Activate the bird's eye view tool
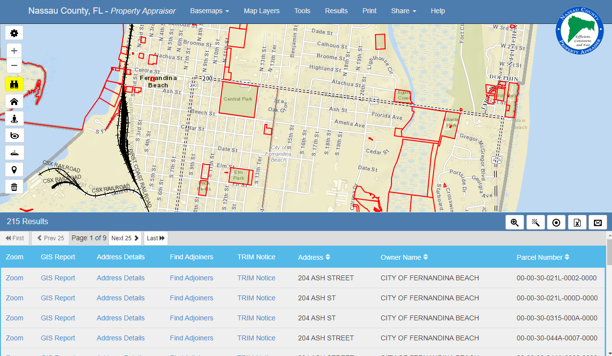The height and width of the screenshot is (356, 612). point(14,135)
